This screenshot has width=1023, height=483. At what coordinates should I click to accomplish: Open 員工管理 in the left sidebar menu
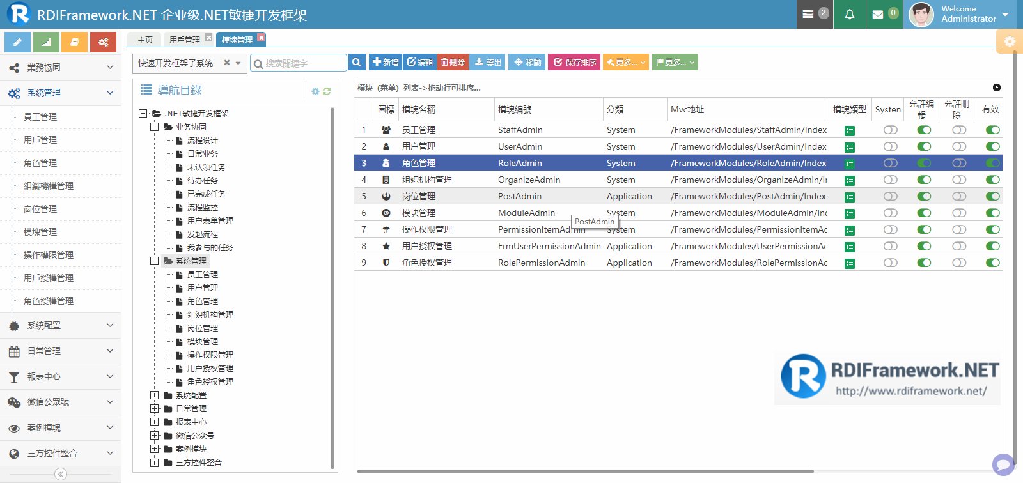[x=40, y=117]
